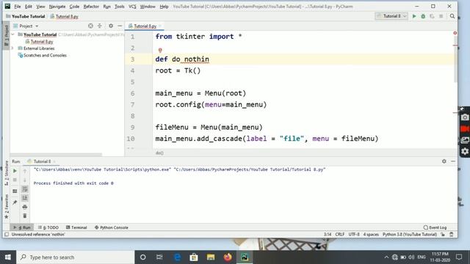The image size is (470, 264).
Task: Select the Tutorial 8.py editor tab
Action: point(145,26)
